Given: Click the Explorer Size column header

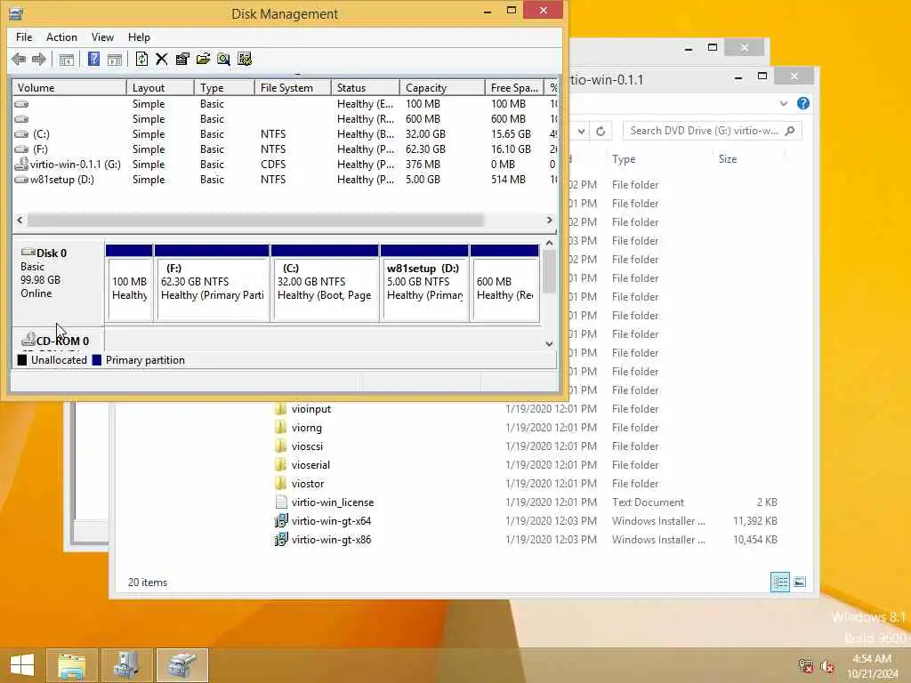Looking at the screenshot, I should [748, 159].
